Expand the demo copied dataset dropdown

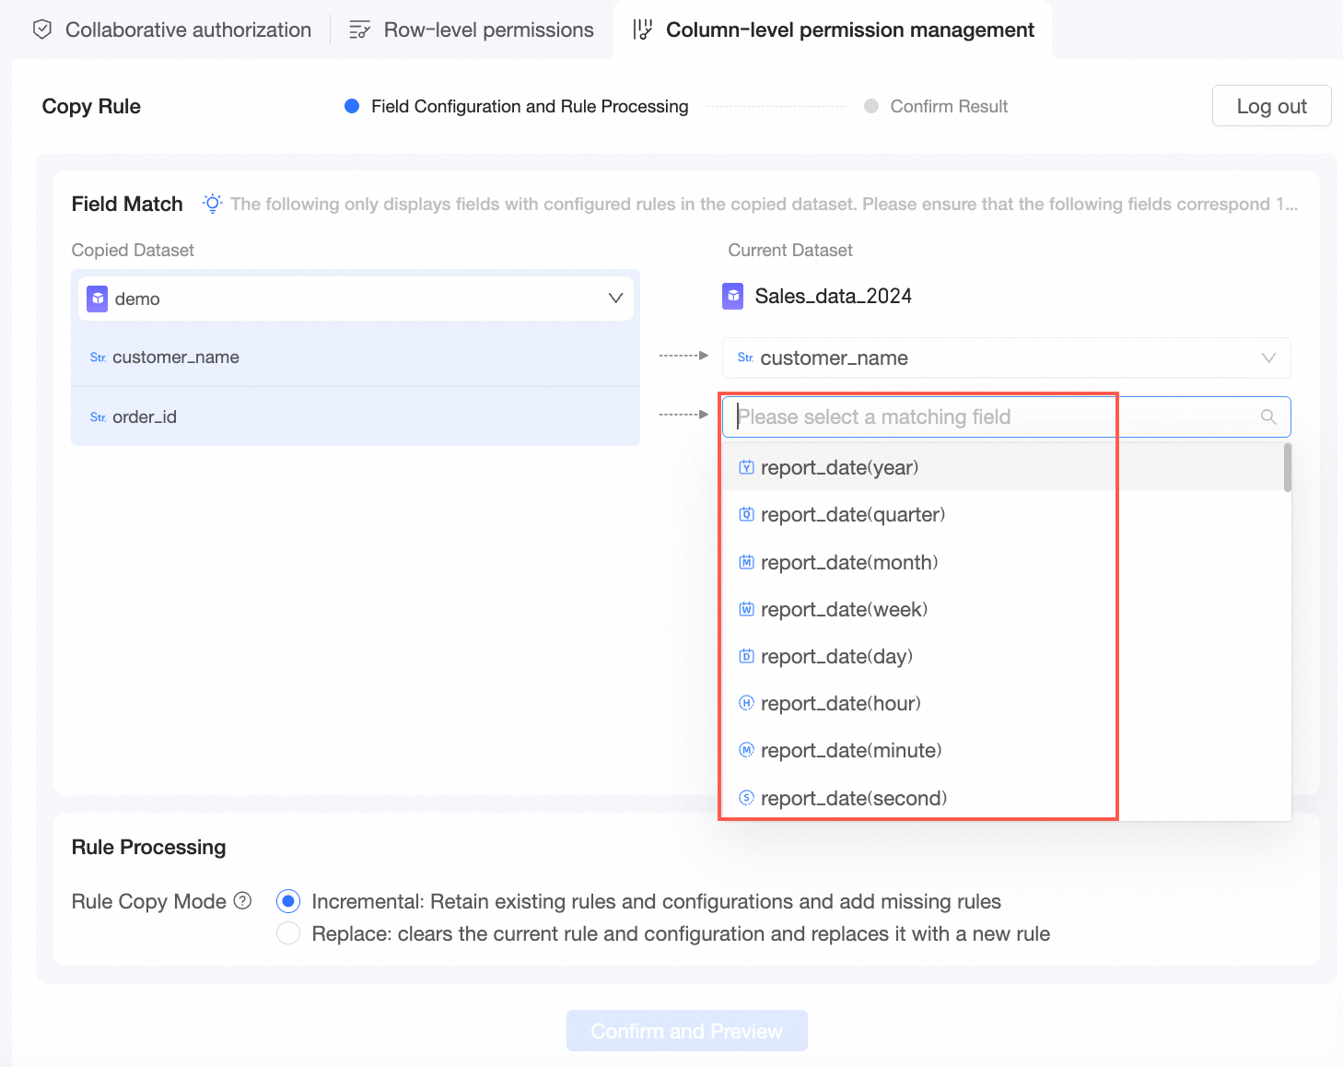(x=615, y=299)
